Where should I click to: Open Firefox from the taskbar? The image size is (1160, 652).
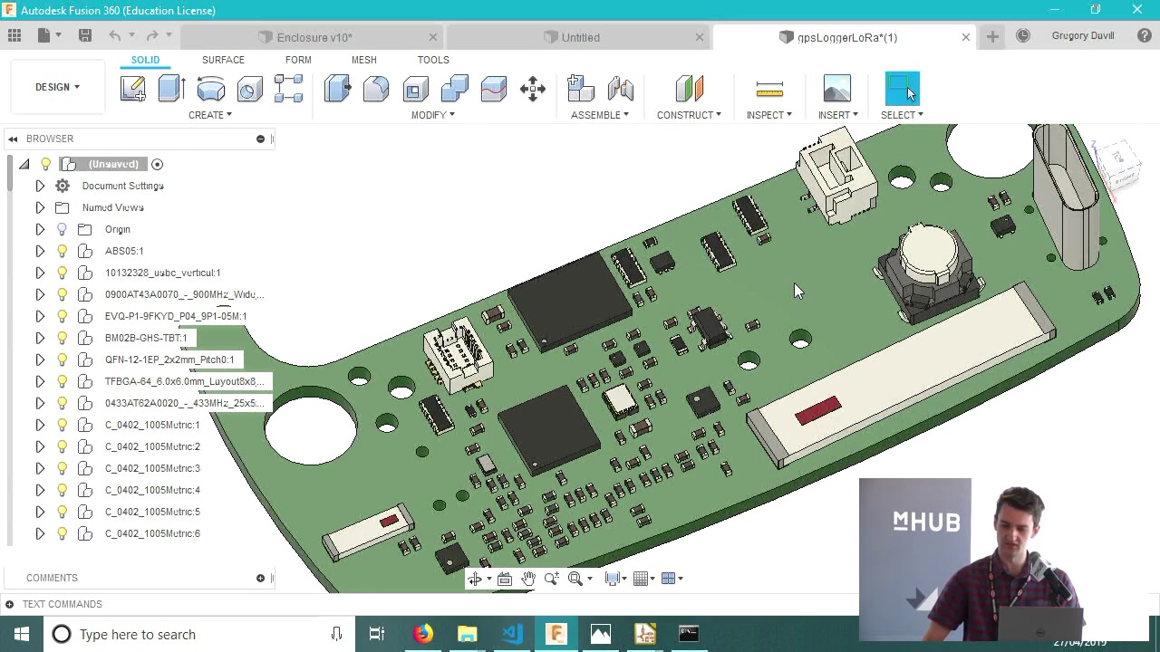point(423,634)
